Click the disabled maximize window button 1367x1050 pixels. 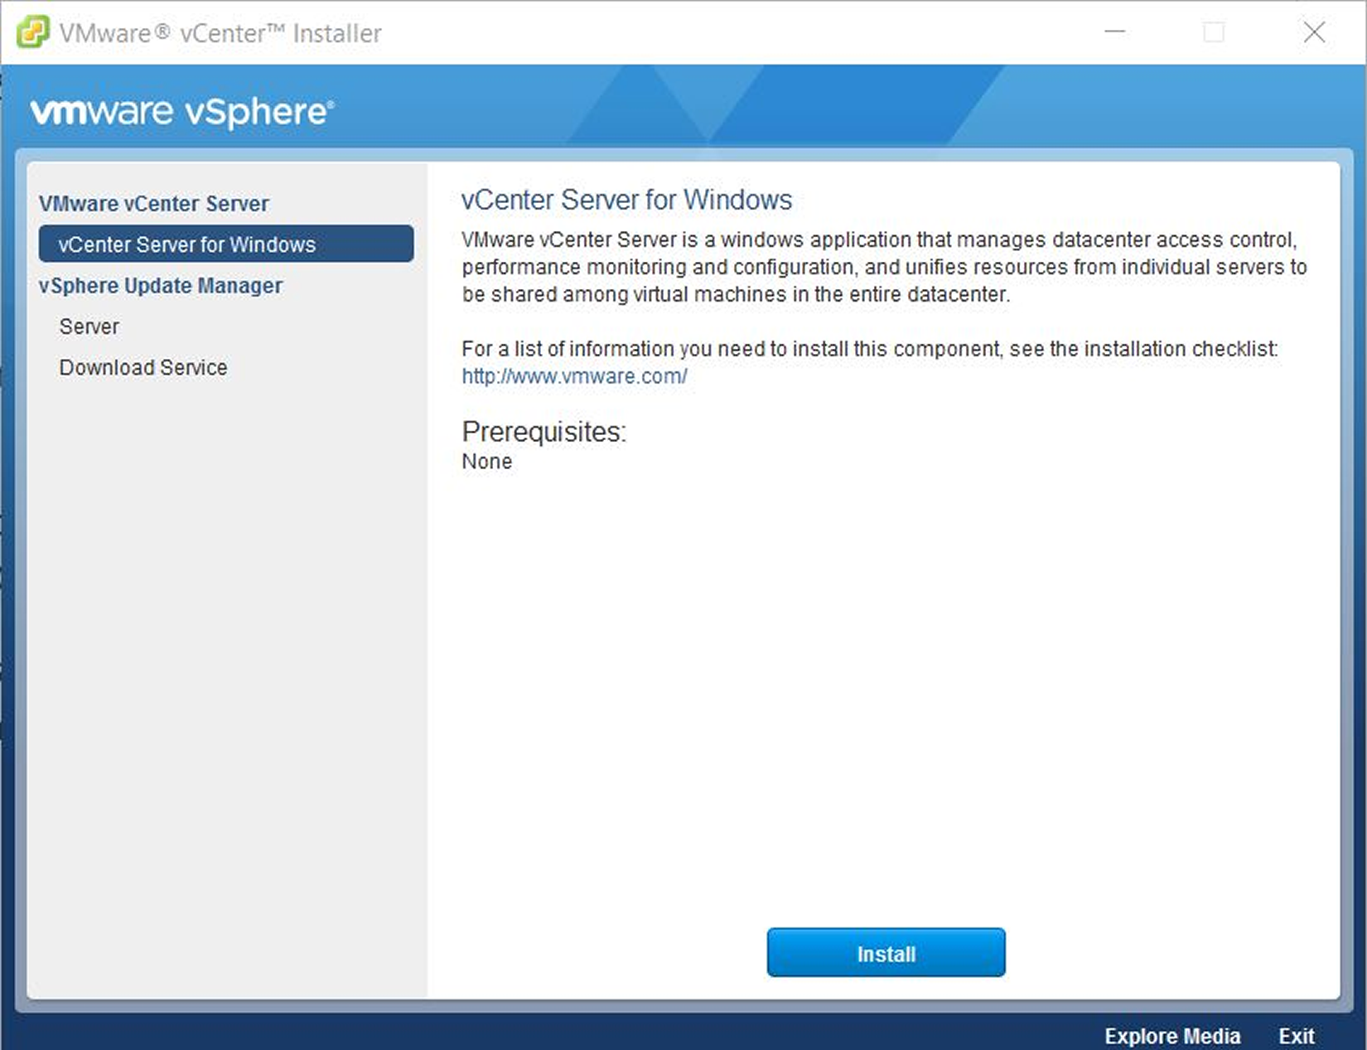coord(1214,32)
